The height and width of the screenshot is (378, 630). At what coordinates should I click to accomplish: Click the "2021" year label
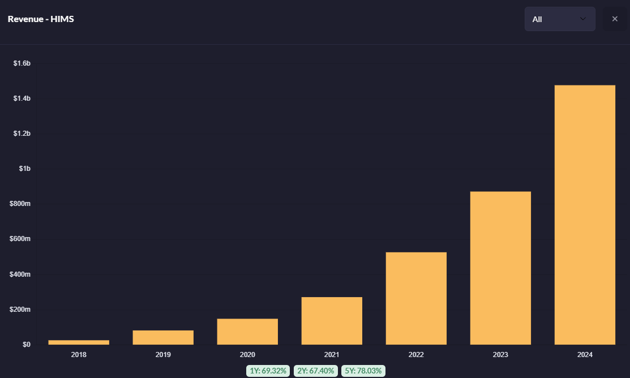[x=332, y=355]
